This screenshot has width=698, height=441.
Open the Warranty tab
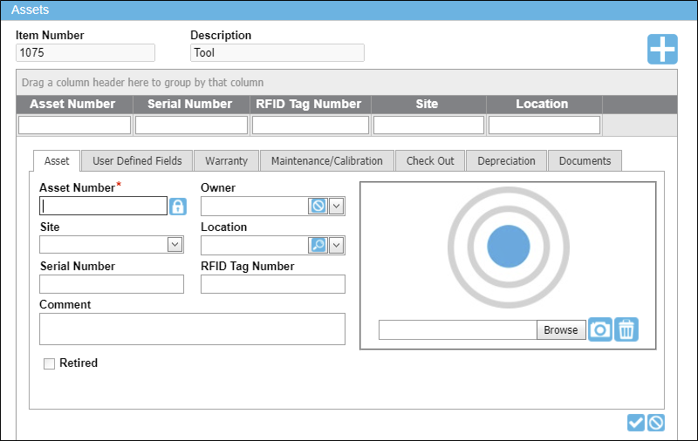click(226, 161)
